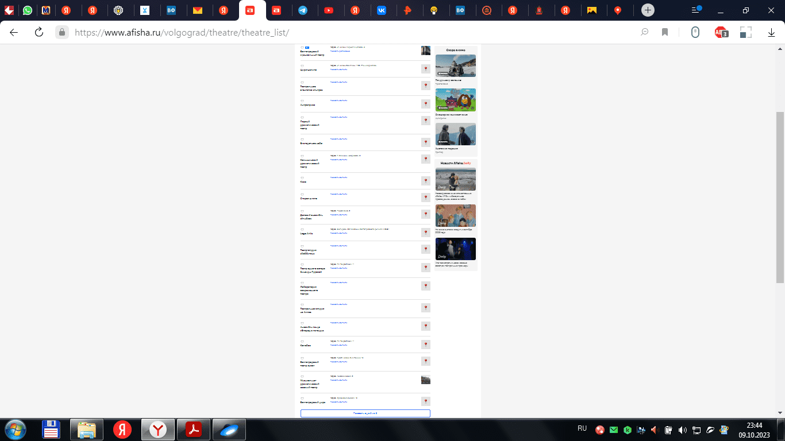
Task: Click the ad blocker extension icon
Action: [x=721, y=33]
